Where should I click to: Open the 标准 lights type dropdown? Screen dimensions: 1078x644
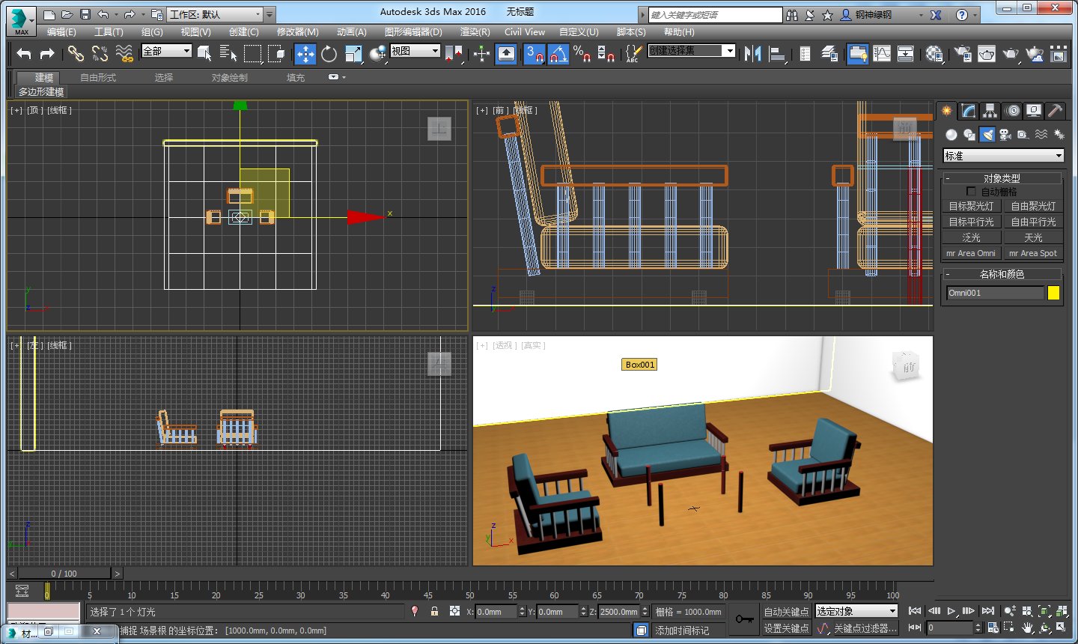[1003, 156]
